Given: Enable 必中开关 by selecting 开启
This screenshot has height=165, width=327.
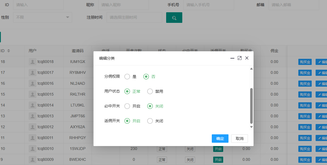Looking at the screenshot, I should click(127, 106).
